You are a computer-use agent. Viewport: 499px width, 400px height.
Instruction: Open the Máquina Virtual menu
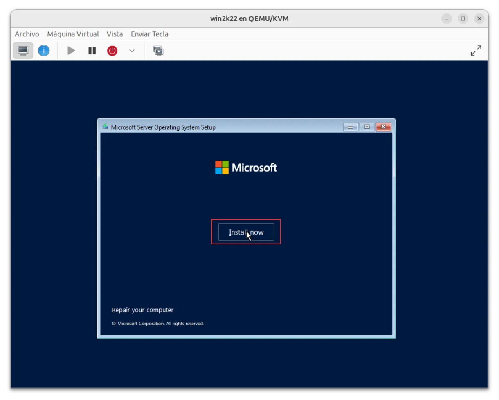coord(73,34)
